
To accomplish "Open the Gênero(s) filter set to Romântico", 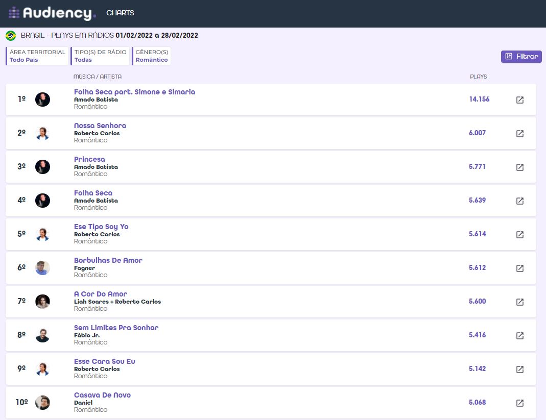I will (x=152, y=56).
